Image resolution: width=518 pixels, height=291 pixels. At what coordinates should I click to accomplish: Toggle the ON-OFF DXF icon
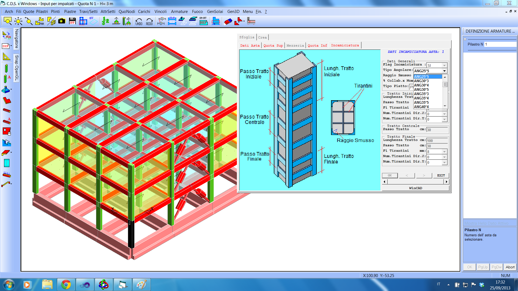[203, 21]
